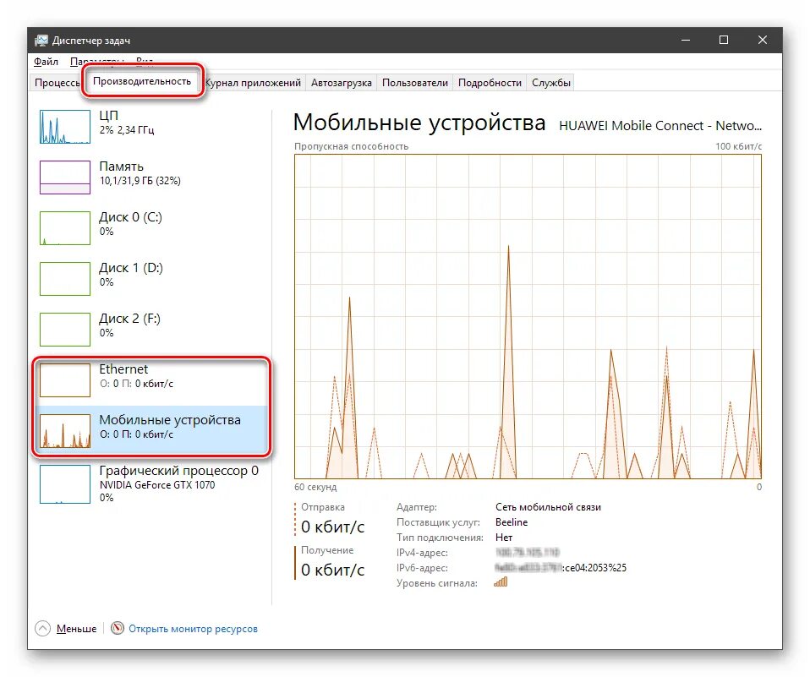Go to the Подробности tab
The image size is (810, 677).
[490, 83]
